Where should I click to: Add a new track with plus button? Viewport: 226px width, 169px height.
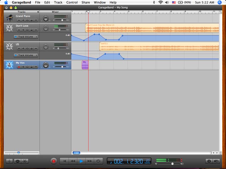pos(9,161)
